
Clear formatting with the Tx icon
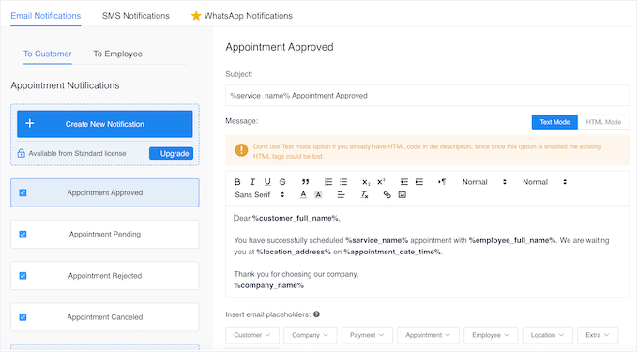(364, 195)
